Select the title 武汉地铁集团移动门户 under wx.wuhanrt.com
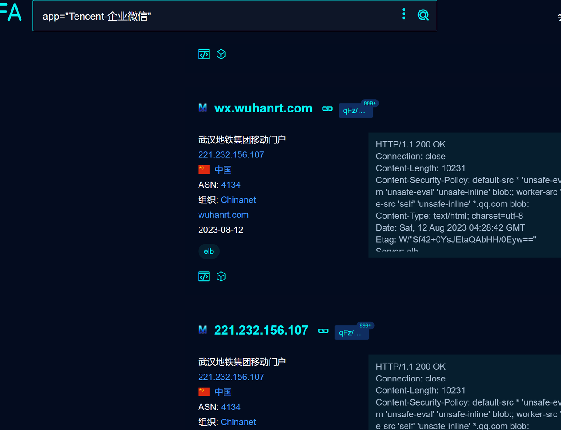561x430 pixels. [242, 140]
